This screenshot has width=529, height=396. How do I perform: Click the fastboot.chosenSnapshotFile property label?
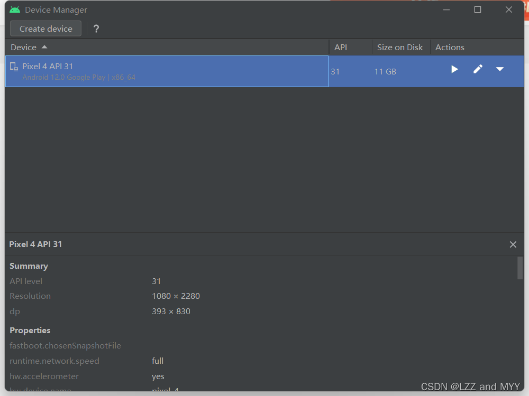(65, 346)
